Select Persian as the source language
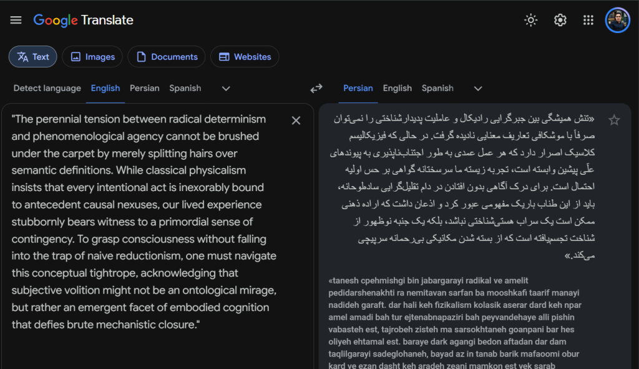Viewport: 639px width, 369px height. 145,88
